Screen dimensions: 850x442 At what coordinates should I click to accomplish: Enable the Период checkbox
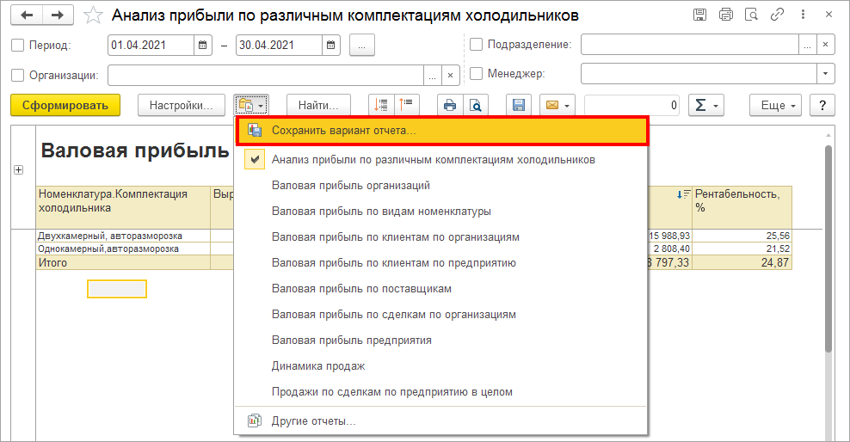tap(19, 46)
